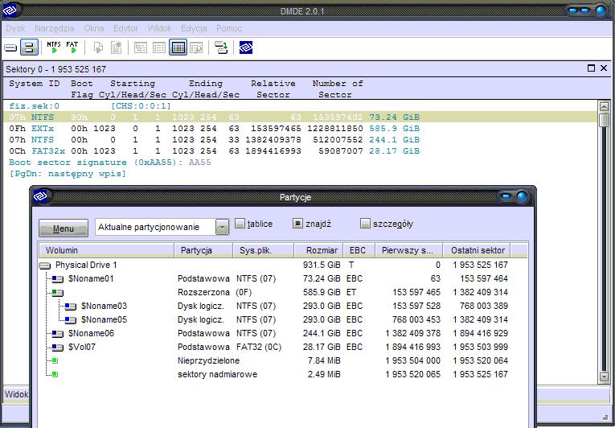
Task: Click the search view magnifier icon
Action: [x=196, y=48]
